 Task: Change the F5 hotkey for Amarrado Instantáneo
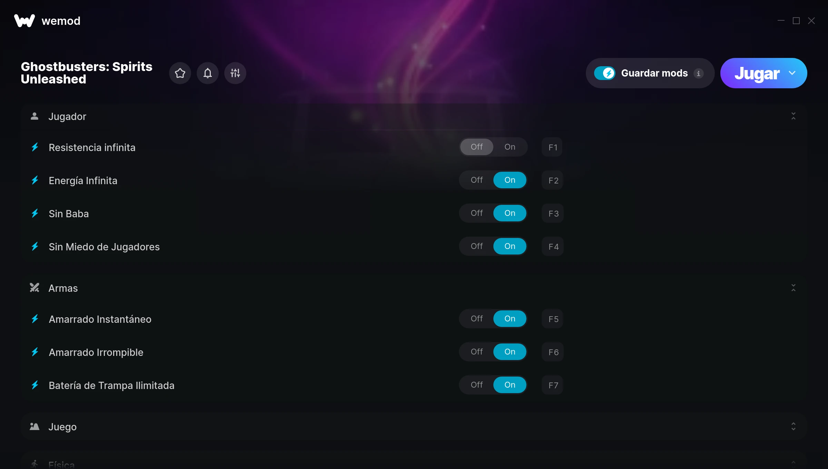553,319
